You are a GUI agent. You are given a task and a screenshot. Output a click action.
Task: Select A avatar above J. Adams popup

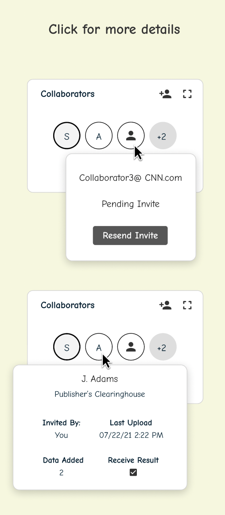coord(99,347)
